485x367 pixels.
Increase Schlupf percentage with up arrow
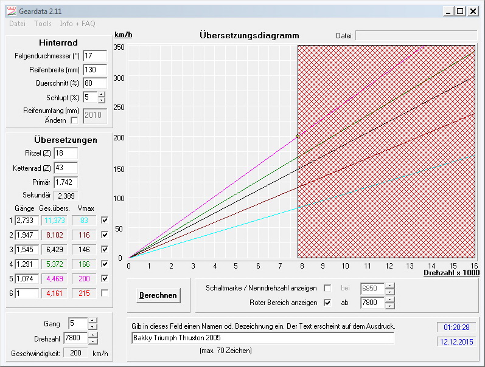point(101,94)
